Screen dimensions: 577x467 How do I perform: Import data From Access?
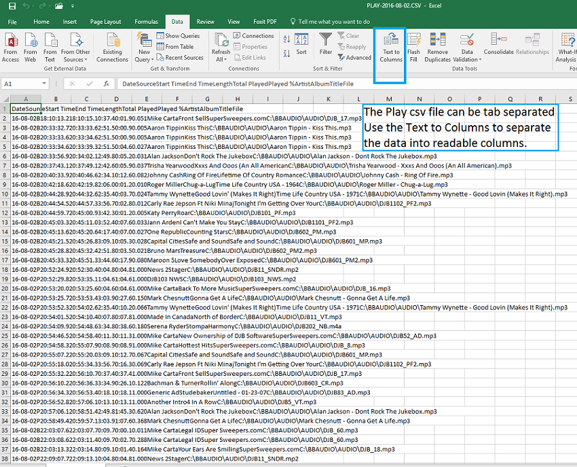(11, 48)
